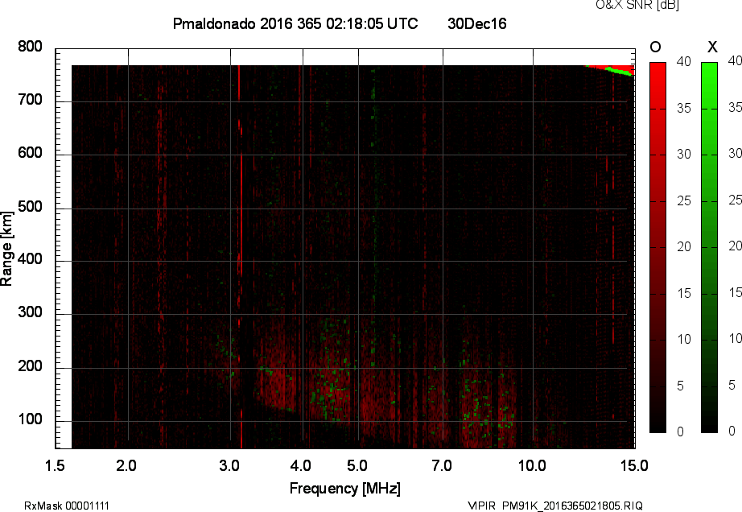Click the date label '30Dec16'
Image resolution: width=742 pixels, height=512 pixels.
[x=477, y=23]
